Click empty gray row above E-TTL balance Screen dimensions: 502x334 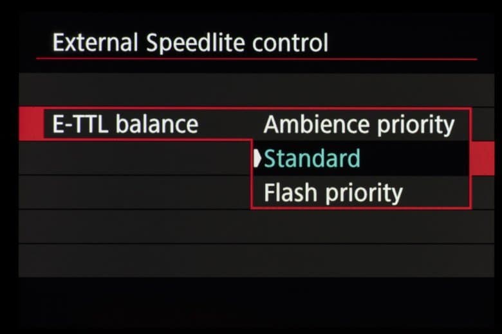pyautogui.click(x=251, y=90)
